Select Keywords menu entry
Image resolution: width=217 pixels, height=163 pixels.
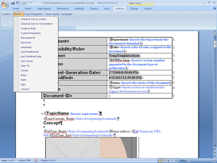point(36,42)
